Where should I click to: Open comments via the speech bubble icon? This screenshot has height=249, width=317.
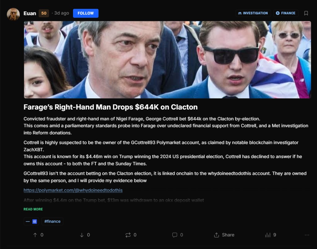pyautogui.click(x=175, y=235)
